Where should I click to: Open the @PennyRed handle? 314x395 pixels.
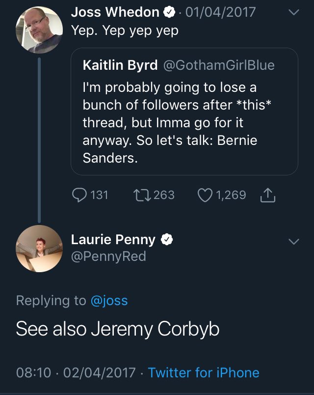(x=108, y=256)
